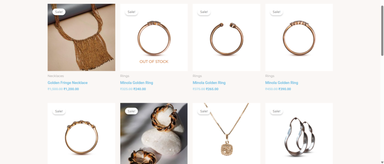Viewport: 384px width, 164px height.
Task: Open the open-band Minola Golden Ring image
Action: pos(226,37)
